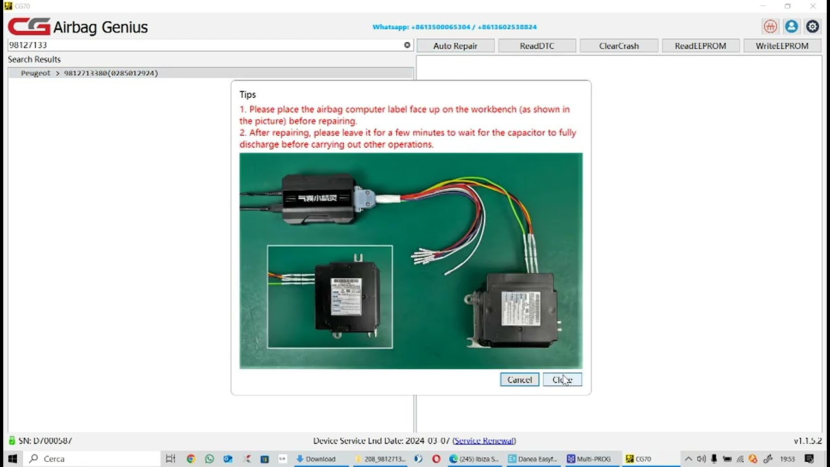The width and height of the screenshot is (830, 467).
Task: Click the ClearCrash button
Action: click(x=619, y=46)
